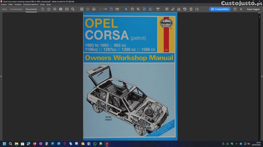Switch to the Ferramentas tab
This screenshot has height=147, width=263.
pyautogui.click(x=16, y=9)
